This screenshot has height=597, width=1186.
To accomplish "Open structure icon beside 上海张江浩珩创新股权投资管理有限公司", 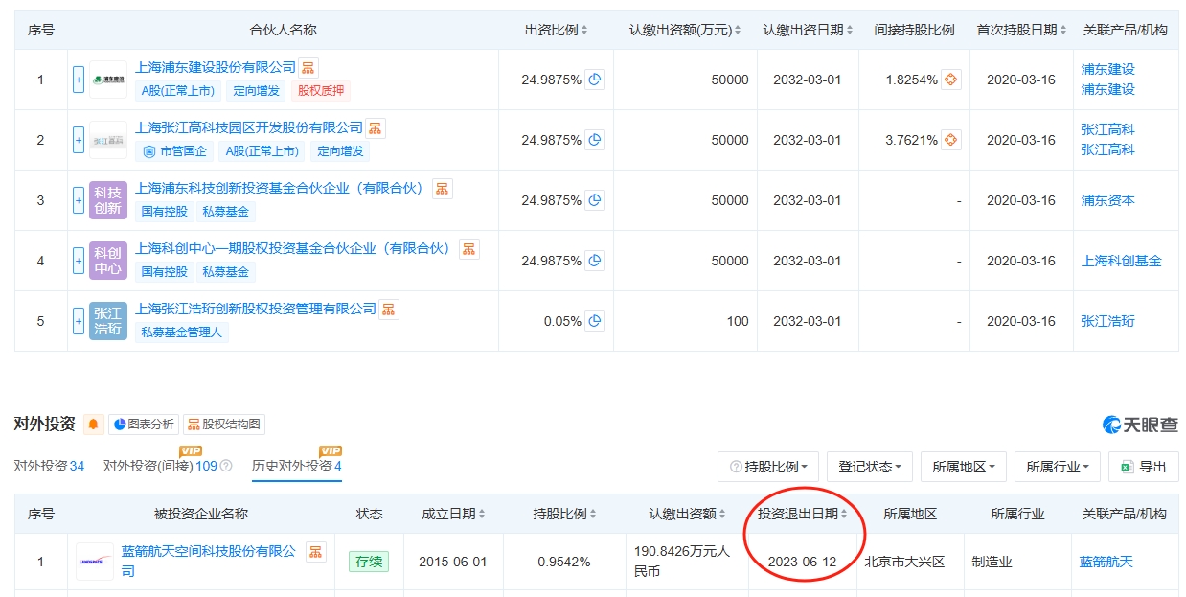I will [388, 310].
